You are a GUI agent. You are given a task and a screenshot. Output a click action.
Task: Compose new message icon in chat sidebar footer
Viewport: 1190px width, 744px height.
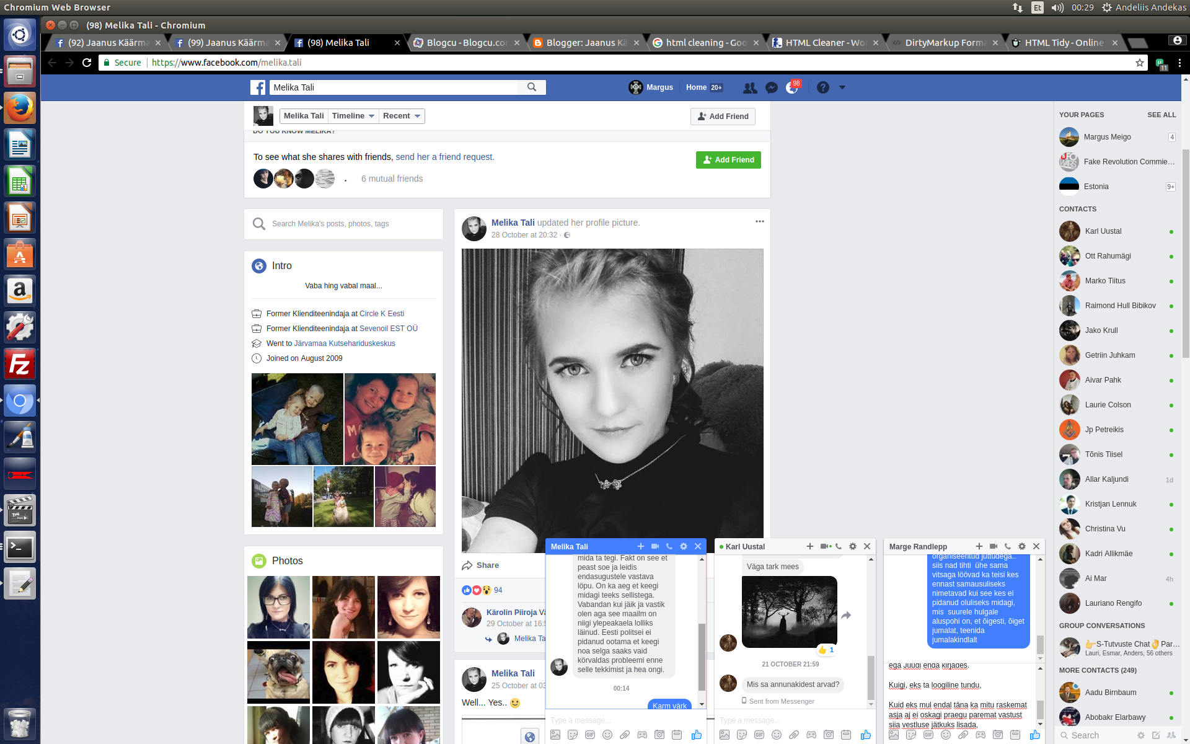(1156, 735)
